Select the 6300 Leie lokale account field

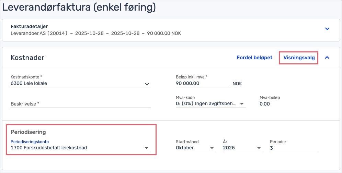[x=76, y=83]
